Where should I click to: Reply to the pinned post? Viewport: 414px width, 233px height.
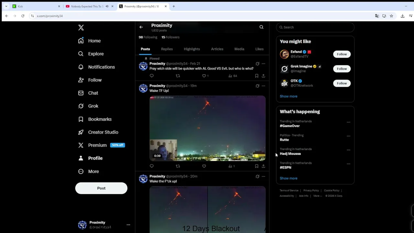(x=152, y=76)
